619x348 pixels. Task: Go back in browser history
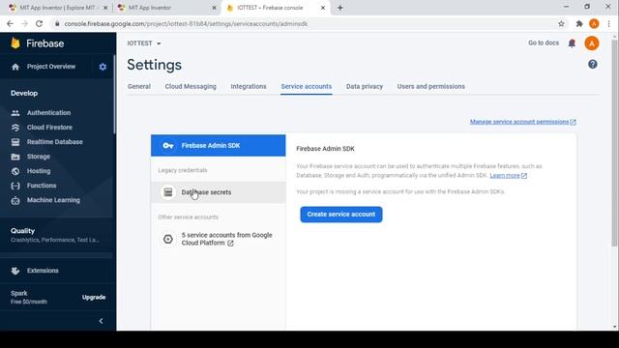10,23
